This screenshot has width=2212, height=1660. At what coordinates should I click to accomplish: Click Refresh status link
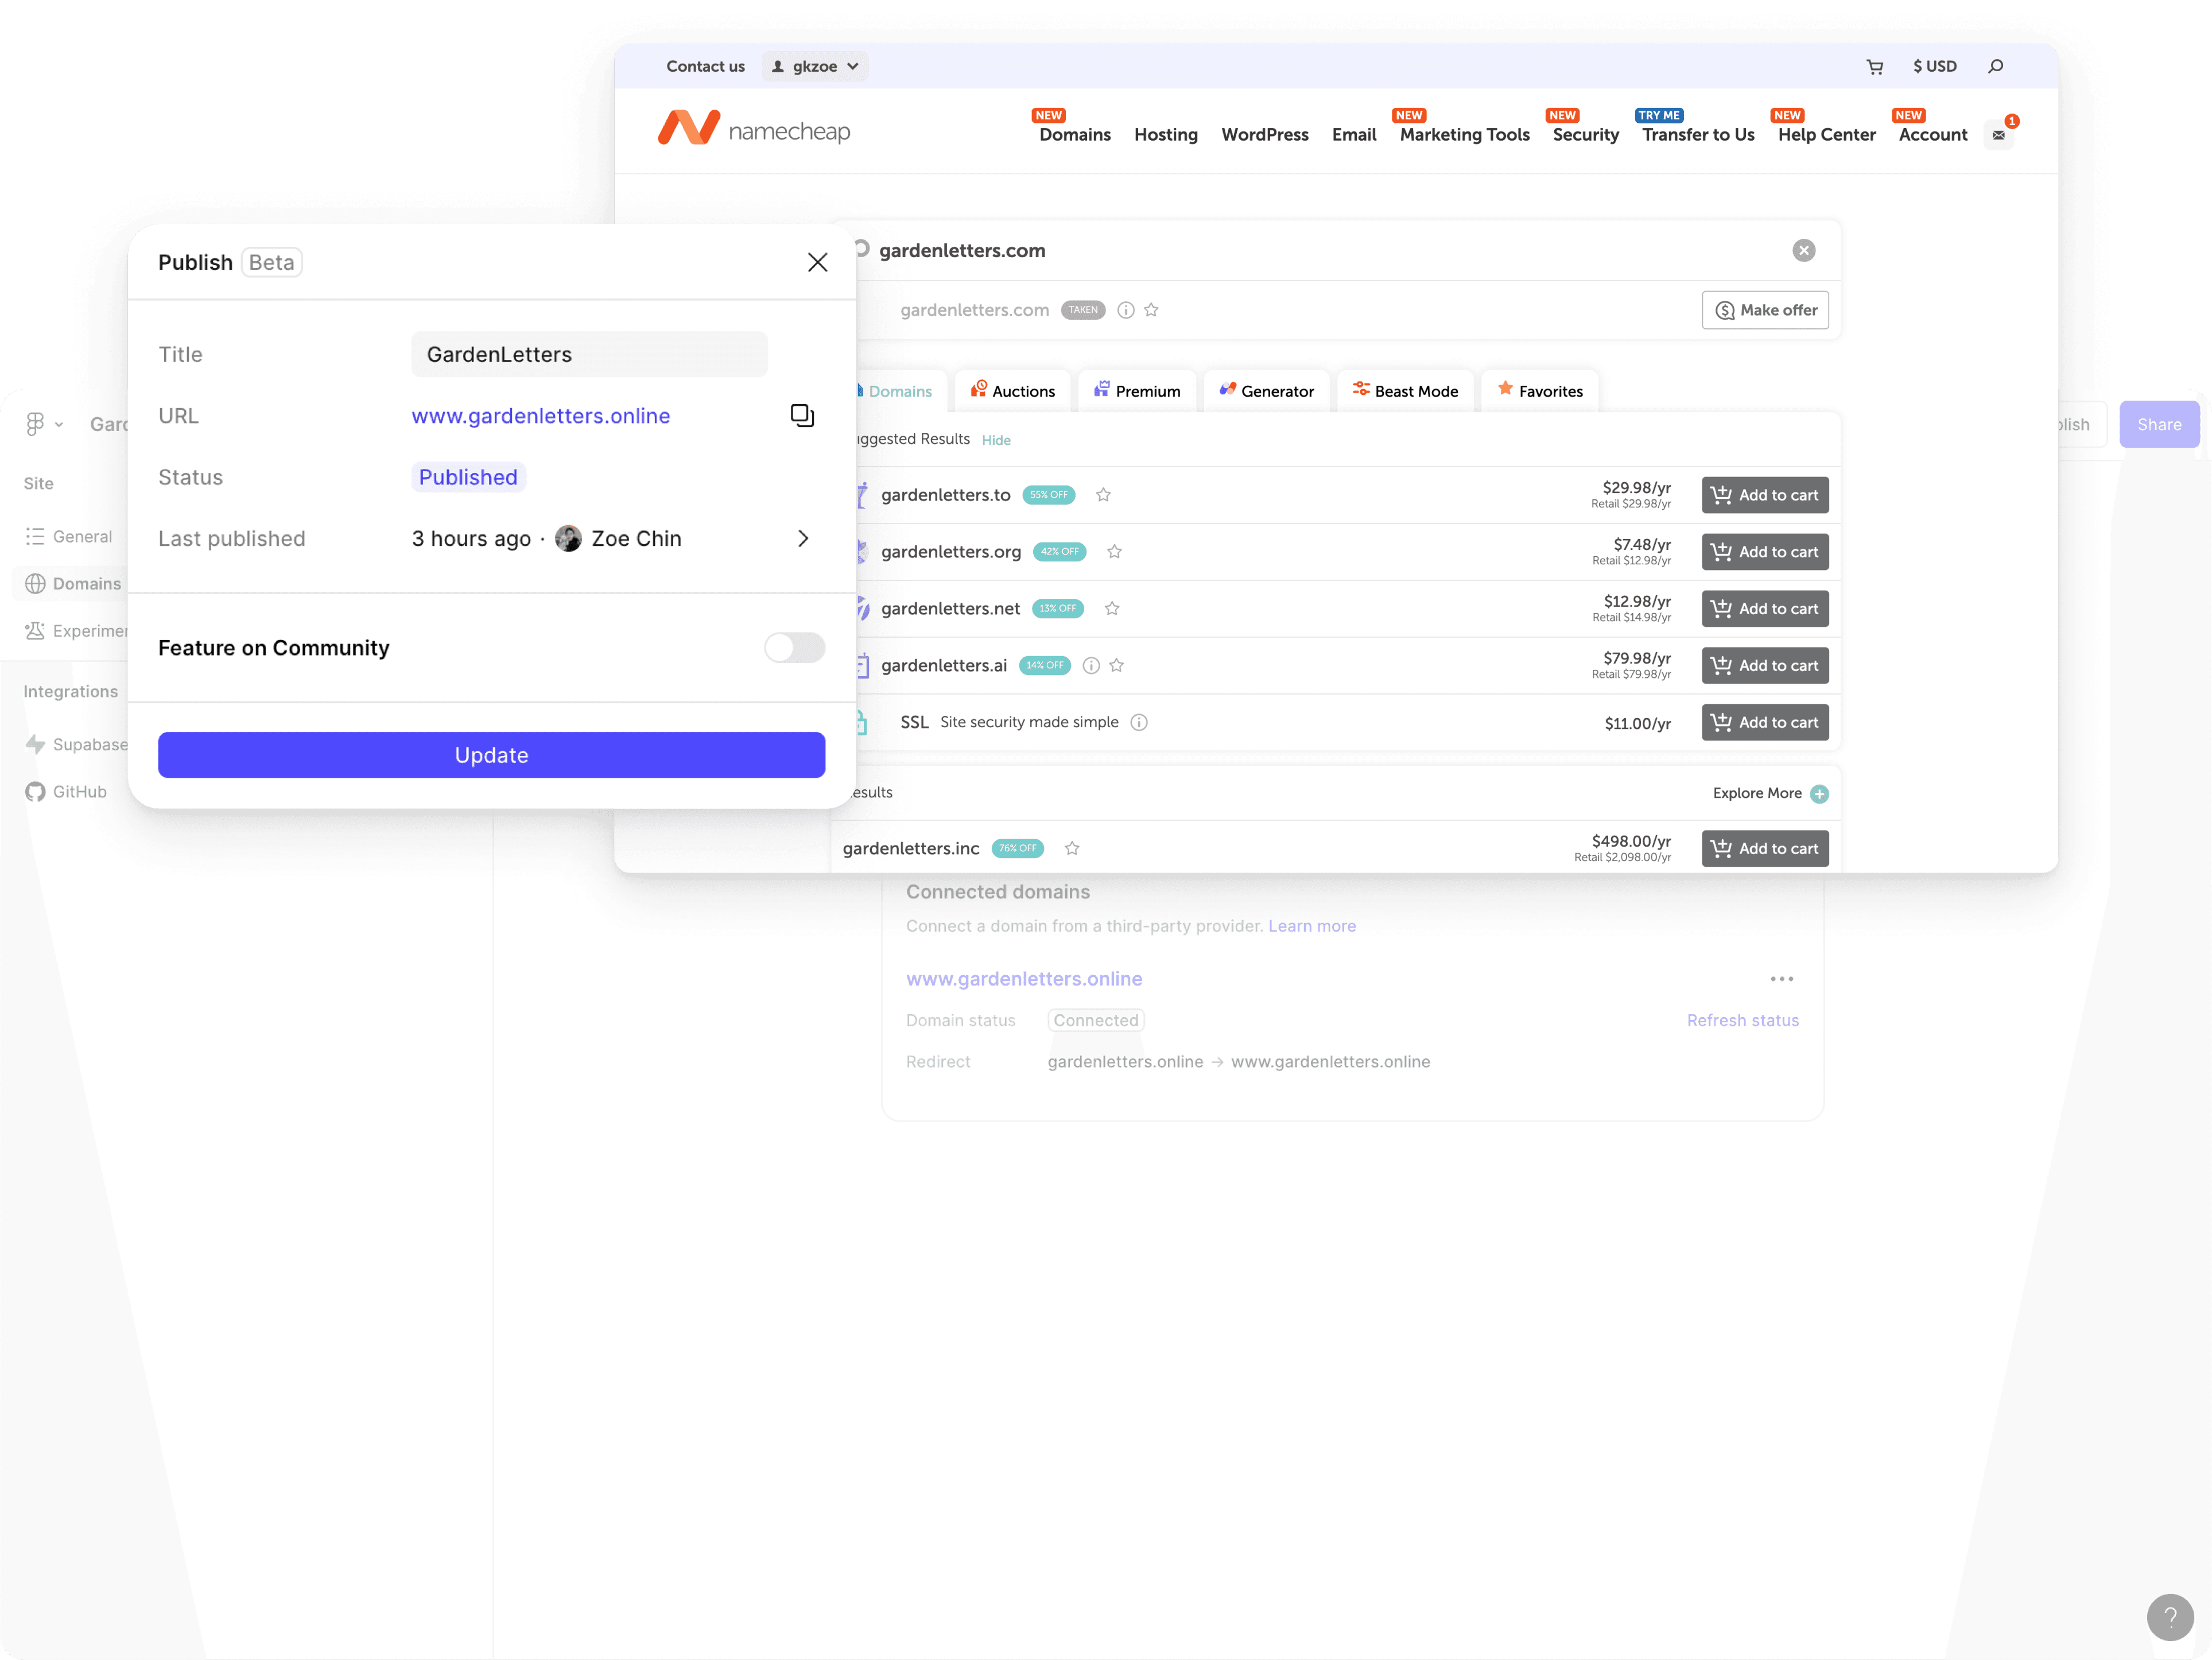1742,1020
